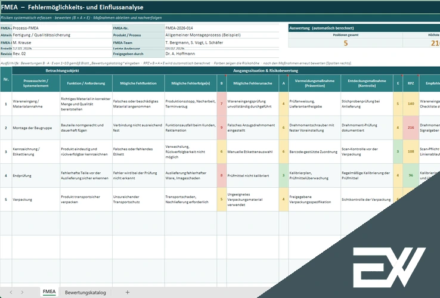440x298 pixels.
Task: Click 'Mögliche Fehlerursache' column header
Action: point(253,83)
